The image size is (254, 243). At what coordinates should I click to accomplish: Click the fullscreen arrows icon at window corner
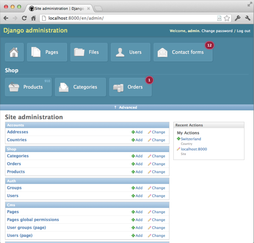250,4
